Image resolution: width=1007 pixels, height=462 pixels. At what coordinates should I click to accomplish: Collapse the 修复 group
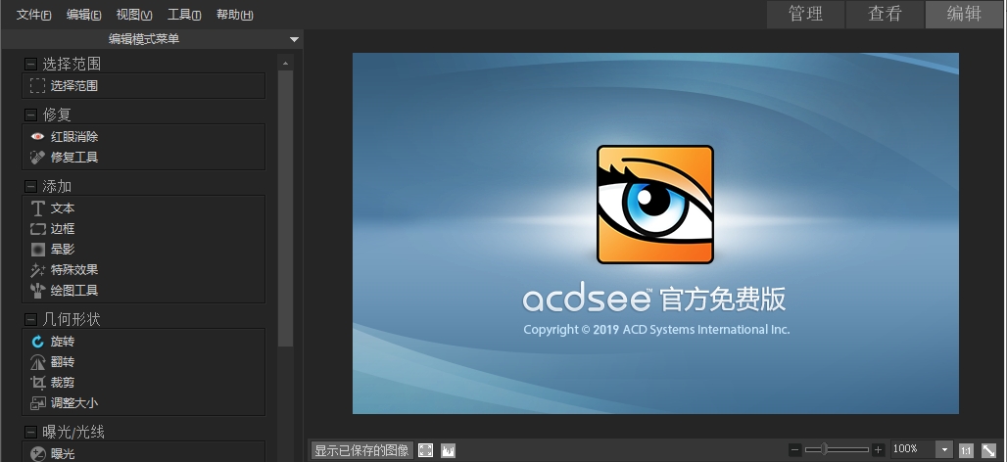click(30, 115)
